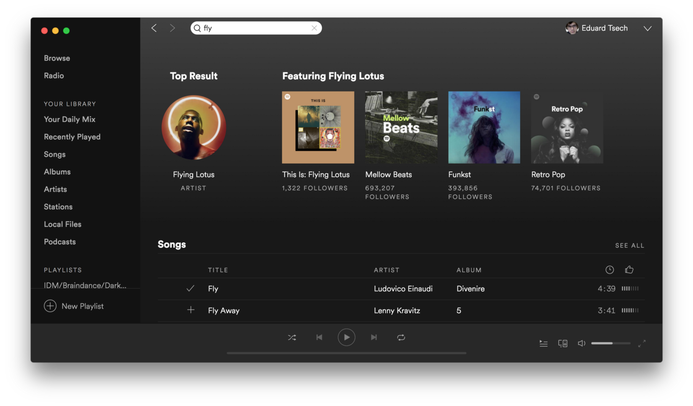Open Lenny Kravitz album 5
Viewport: 693px width, 406px height.
[x=459, y=311]
